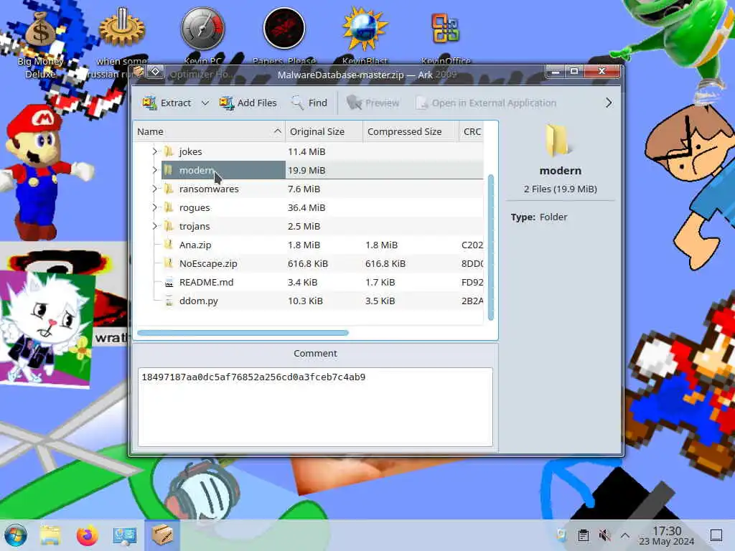Open the Ark window menu icon

tap(138, 72)
